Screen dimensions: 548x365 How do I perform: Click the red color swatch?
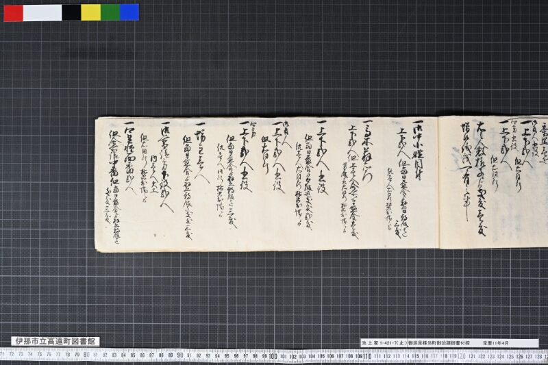(x=14, y=12)
